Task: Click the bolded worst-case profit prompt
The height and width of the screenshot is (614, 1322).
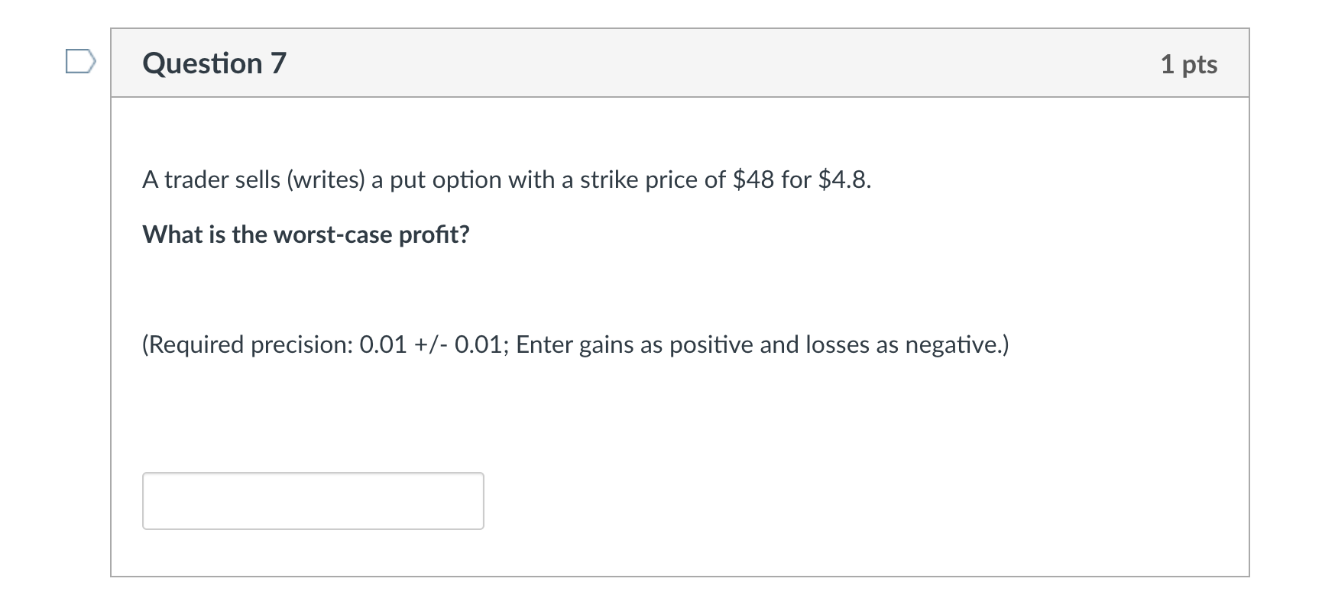Action: 306,234
